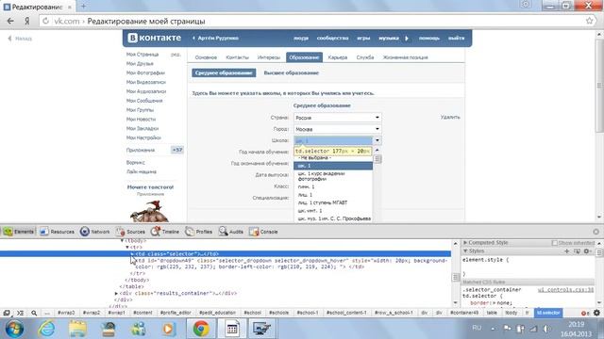
Task: Open the Network panel in DevTools
Action: (94, 232)
